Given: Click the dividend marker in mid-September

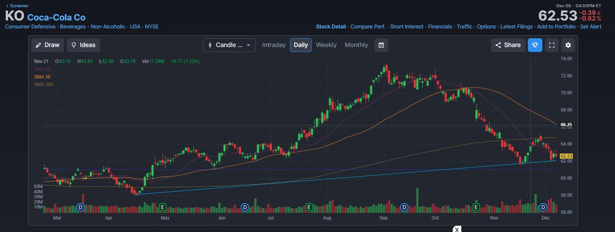Looking at the screenshot, I should (404, 207).
